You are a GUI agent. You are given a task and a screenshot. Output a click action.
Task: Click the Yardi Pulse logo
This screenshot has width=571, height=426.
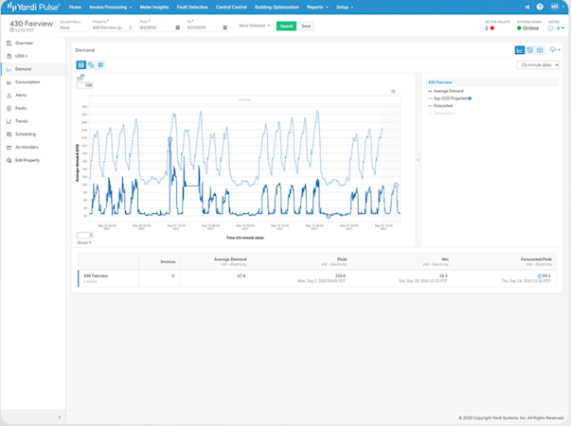point(33,7)
